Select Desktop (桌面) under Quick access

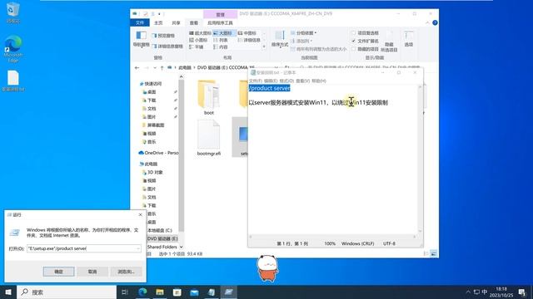pos(150,92)
